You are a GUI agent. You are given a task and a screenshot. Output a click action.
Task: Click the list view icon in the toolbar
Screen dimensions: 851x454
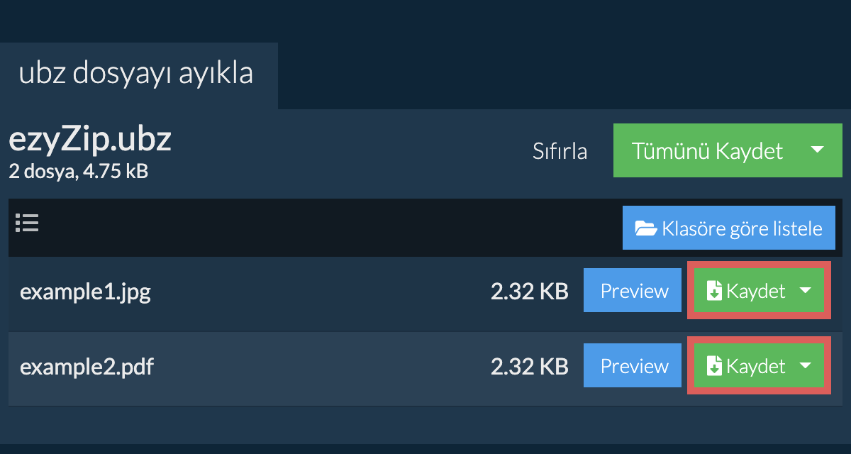[27, 223]
